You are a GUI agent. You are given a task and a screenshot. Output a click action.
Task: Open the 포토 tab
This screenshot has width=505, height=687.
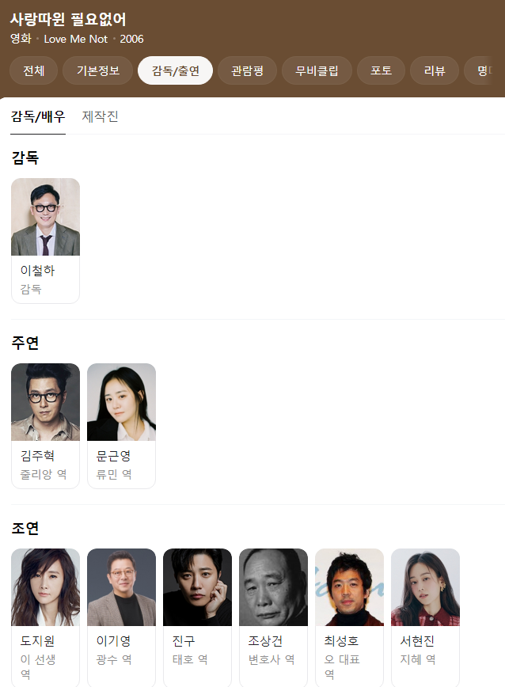[381, 70]
